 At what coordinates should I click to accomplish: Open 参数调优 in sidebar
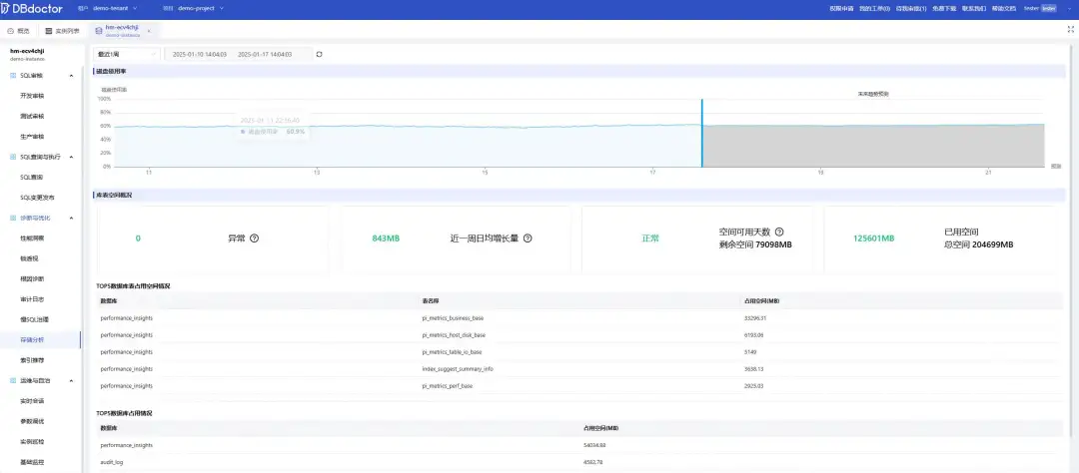tap(32, 421)
